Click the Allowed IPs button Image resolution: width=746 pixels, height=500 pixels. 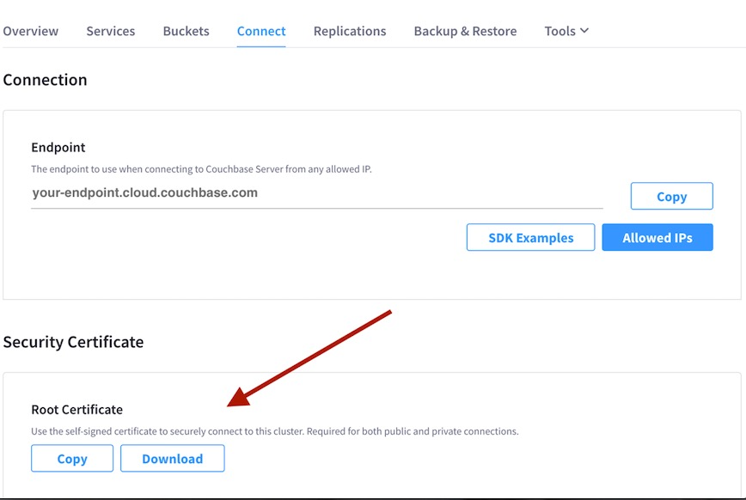click(x=657, y=238)
